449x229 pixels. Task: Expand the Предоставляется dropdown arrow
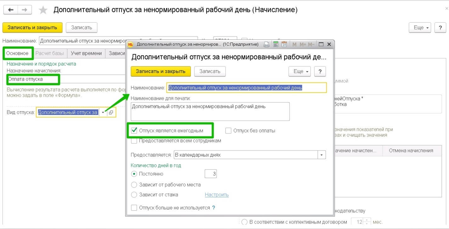[322, 155]
